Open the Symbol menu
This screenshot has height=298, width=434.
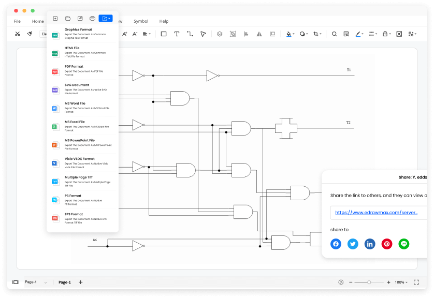(x=141, y=21)
